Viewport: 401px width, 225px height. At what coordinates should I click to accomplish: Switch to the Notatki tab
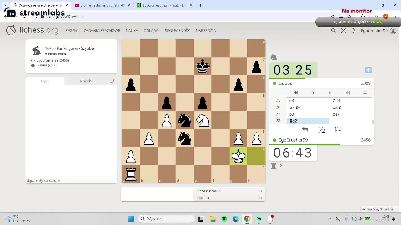coord(86,81)
